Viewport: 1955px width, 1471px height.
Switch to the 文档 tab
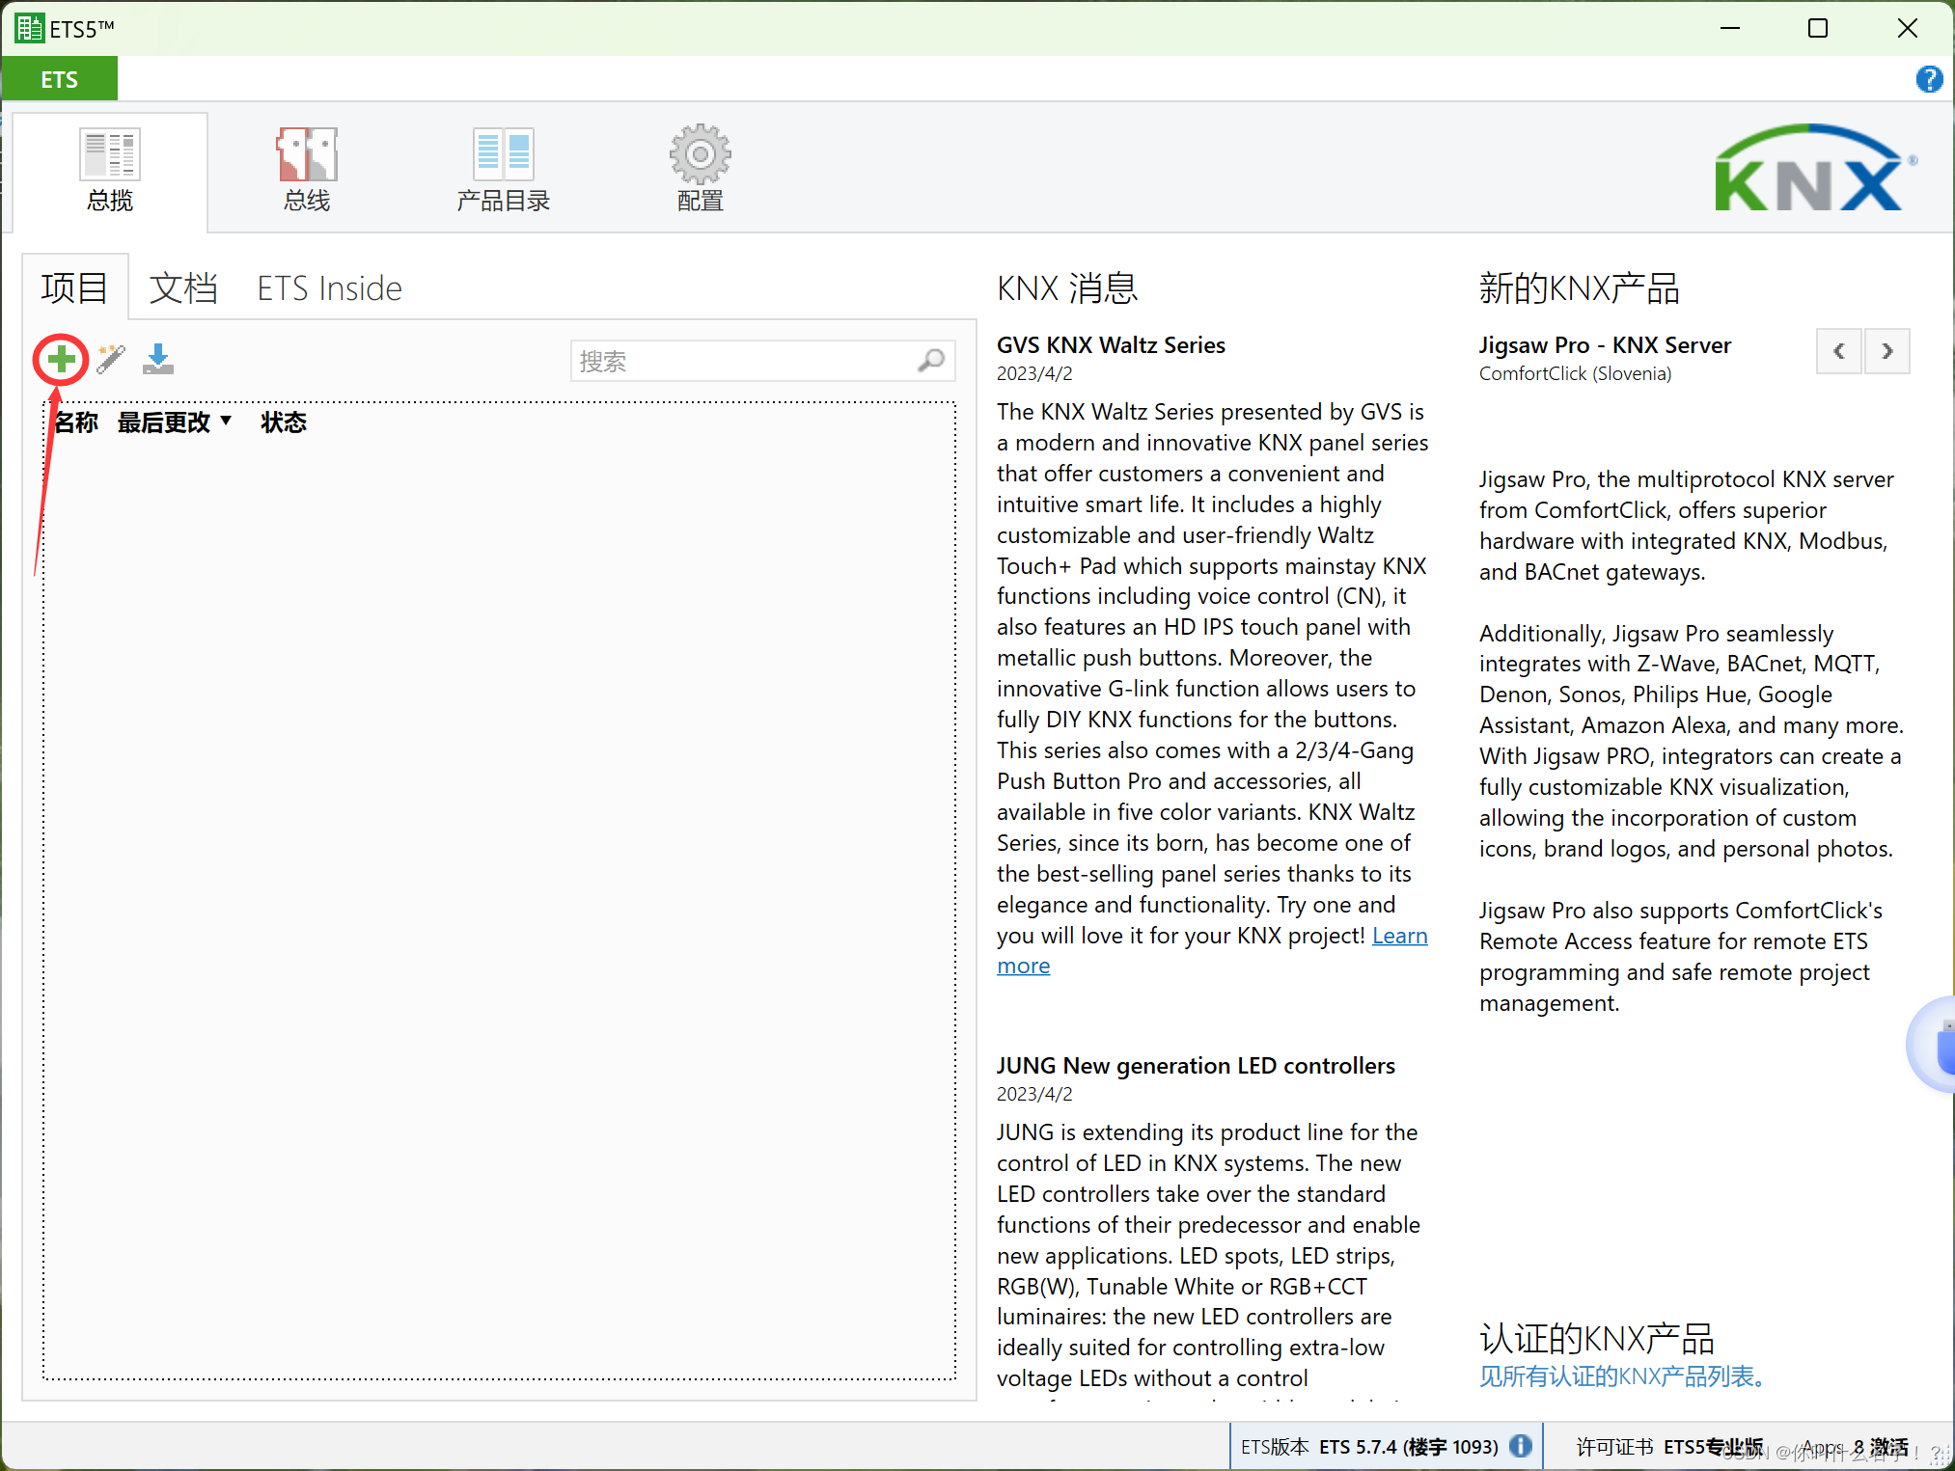click(x=183, y=287)
